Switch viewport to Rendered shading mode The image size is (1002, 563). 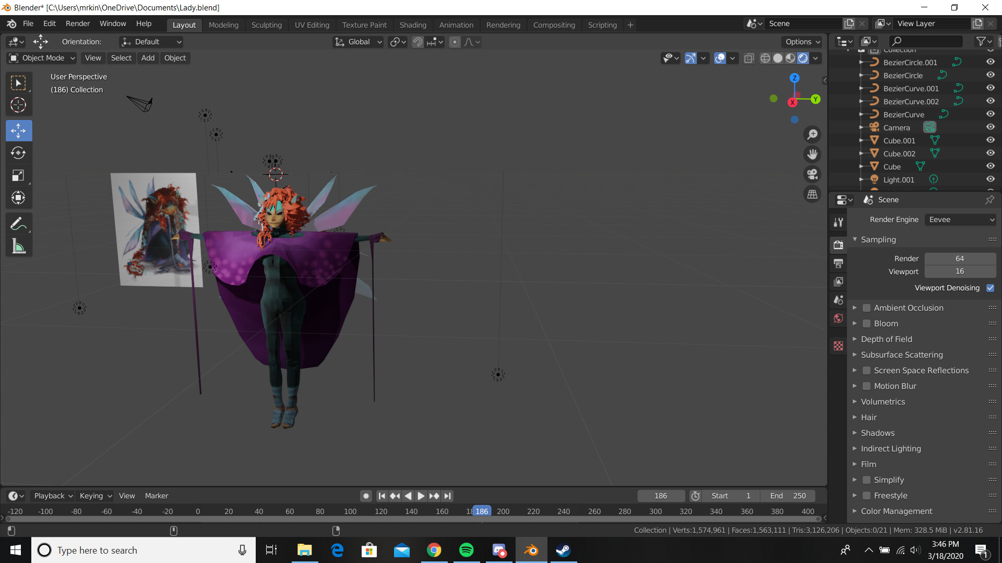click(x=803, y=58)
